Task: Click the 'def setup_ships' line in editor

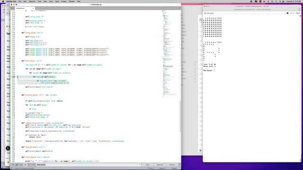Action: pos(32,33)
